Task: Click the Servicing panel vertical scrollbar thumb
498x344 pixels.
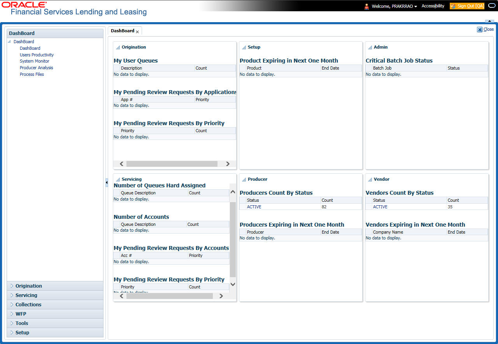Action: pyautogui.click(x=233, y=239)
